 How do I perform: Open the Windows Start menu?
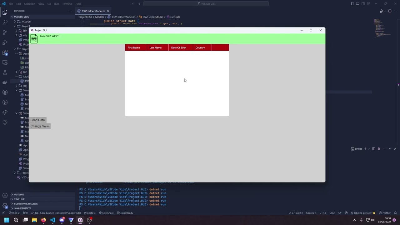tap(7, 220)
